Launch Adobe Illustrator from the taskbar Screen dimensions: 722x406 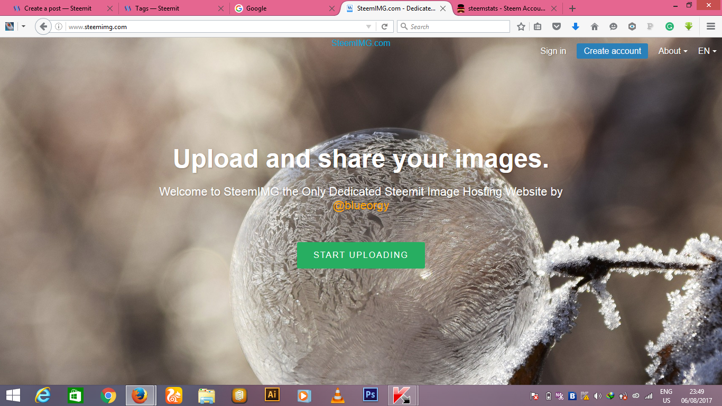tap(272, 395)
